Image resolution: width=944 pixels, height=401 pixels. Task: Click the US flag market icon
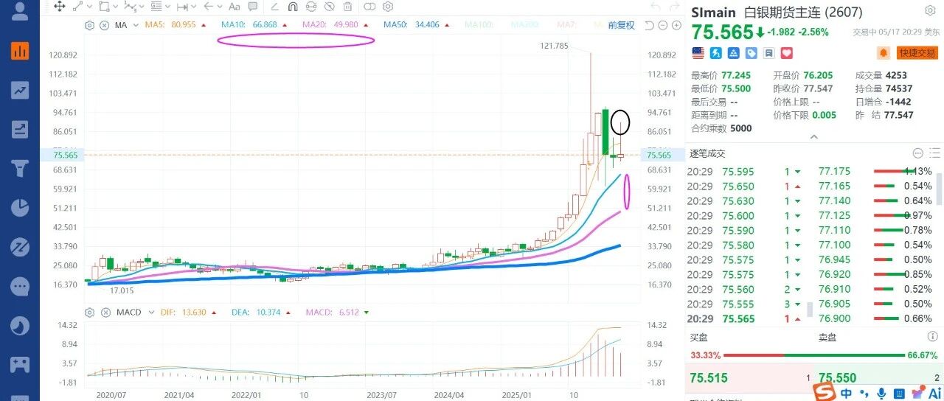coord(698,53)
